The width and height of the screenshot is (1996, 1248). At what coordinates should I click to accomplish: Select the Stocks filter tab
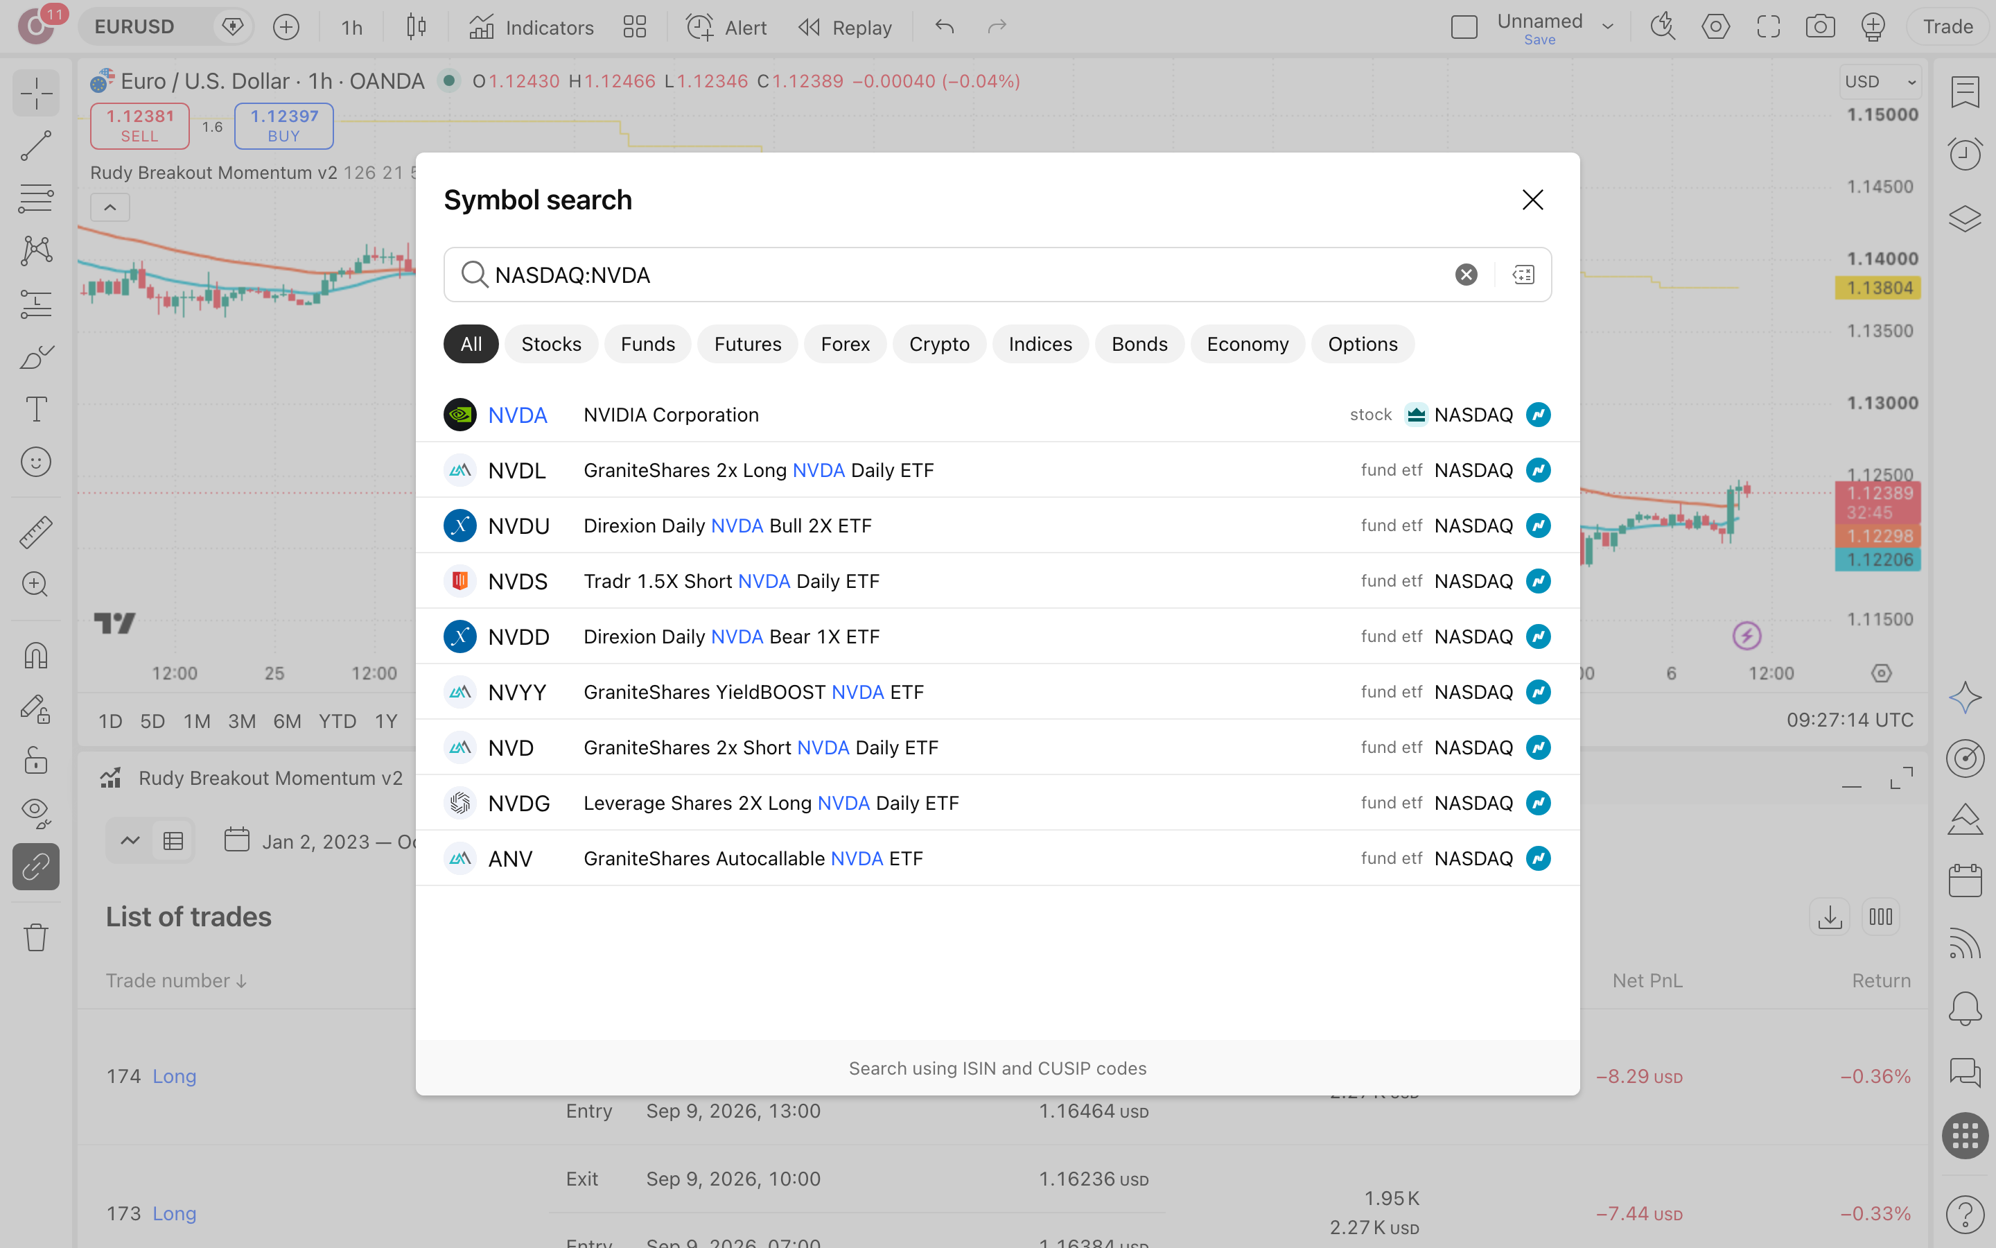pos(551,344)
